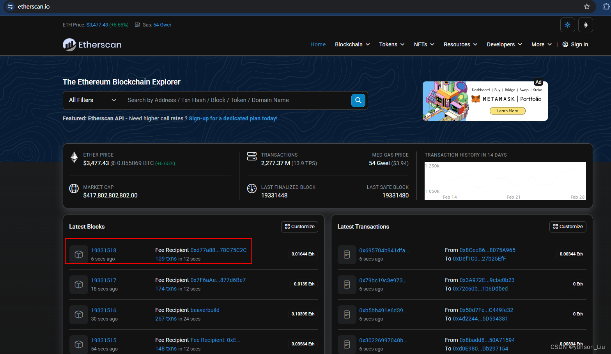Click the browser address bar etherscan.io
Screen dimensions: 611x354
[34, 7]
